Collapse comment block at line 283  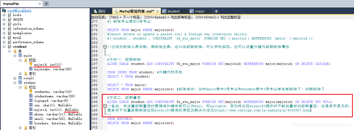coord(105,47)
